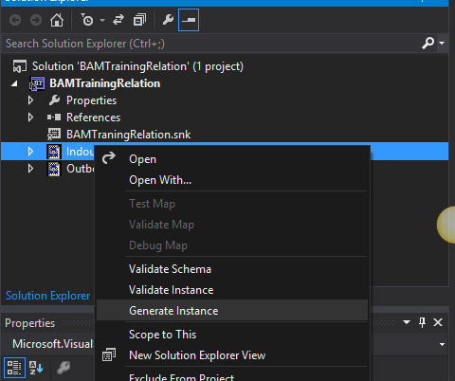Select BAMTraningRelation.snk file
This screenshot has width=455, height=381.
pyautogui.click(x=128, y=135)
